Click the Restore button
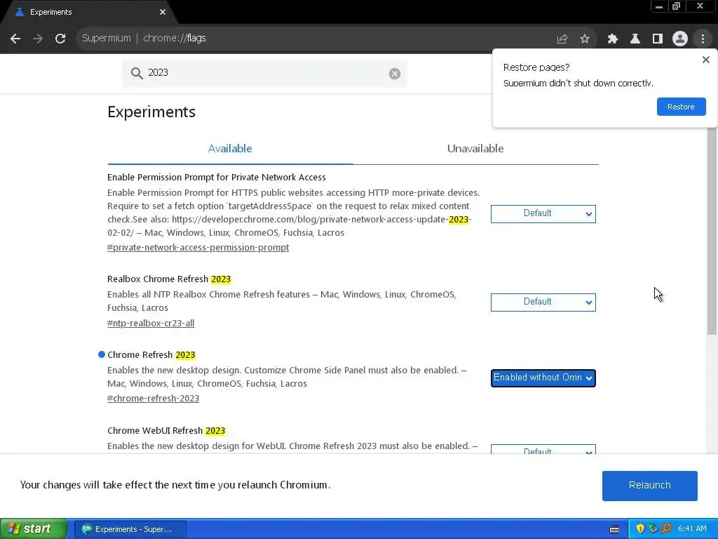This screenshot has width=718, height=539. pos(681,107)
